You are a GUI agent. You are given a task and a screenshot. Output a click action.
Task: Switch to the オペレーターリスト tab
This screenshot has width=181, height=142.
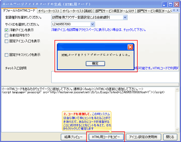[49, 11]
